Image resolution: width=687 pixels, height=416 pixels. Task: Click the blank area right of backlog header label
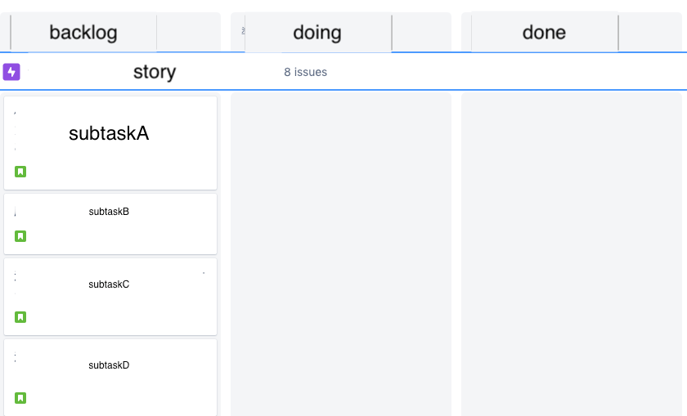188,33
